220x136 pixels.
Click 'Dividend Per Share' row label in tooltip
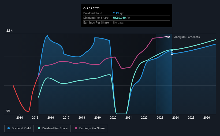point(96,18)
